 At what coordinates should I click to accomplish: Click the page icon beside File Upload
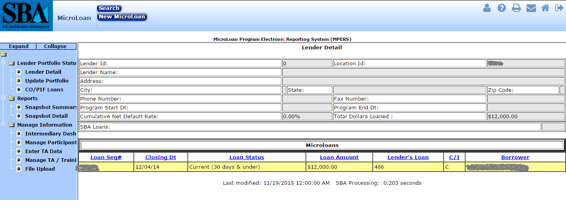click(18, 169)
